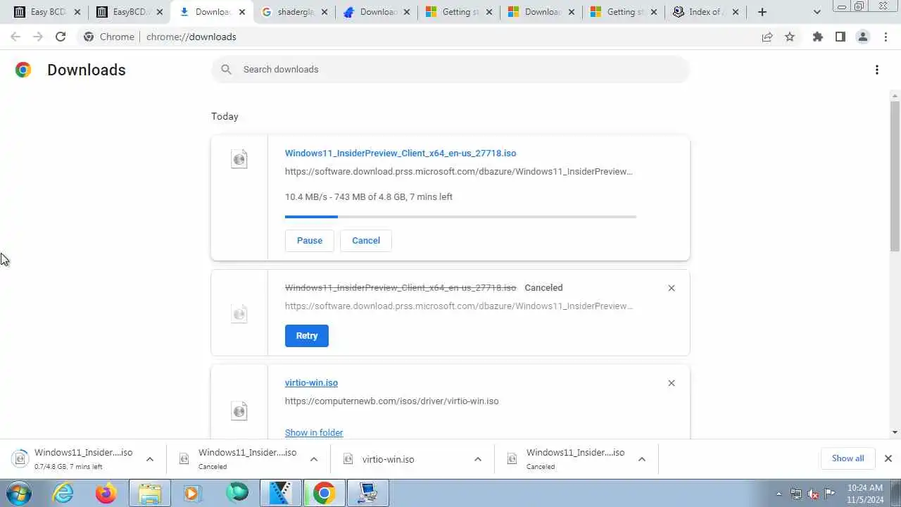Cancel the Windows11 ISO download
Screen dimensions: 901x507
point(366,240)
